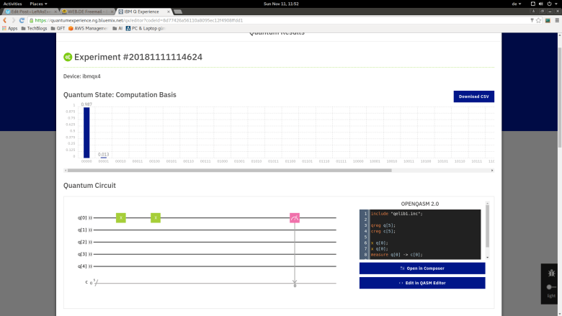This screenshot has width=562, height=316.
Task: Close the IBM Q Experience tab
Action: point(169,12)
